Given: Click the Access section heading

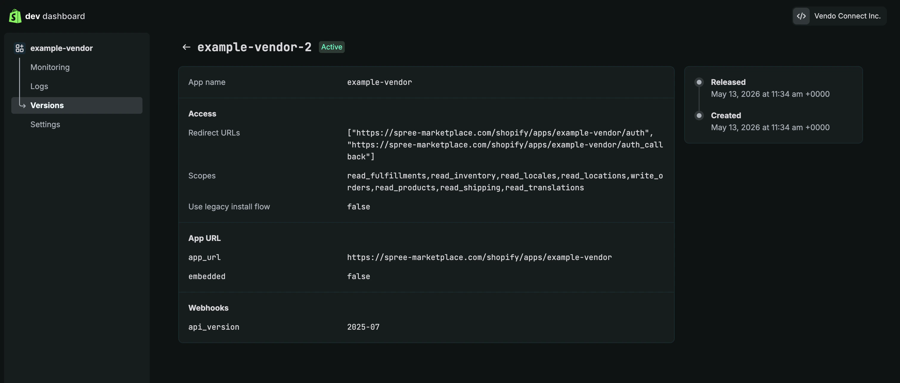Looking at the screenshot, I should click(x=202, y=114).
